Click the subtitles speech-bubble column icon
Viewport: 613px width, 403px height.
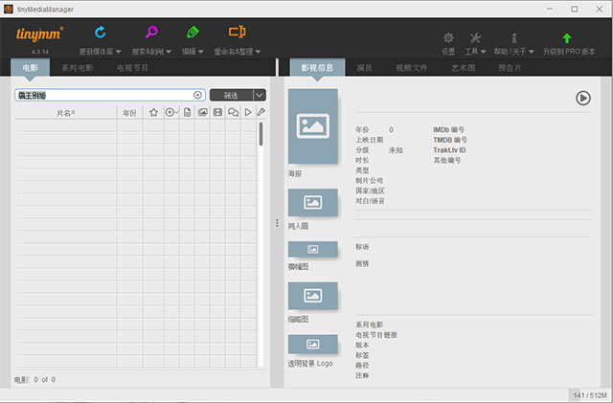click(x=233, y=113)
